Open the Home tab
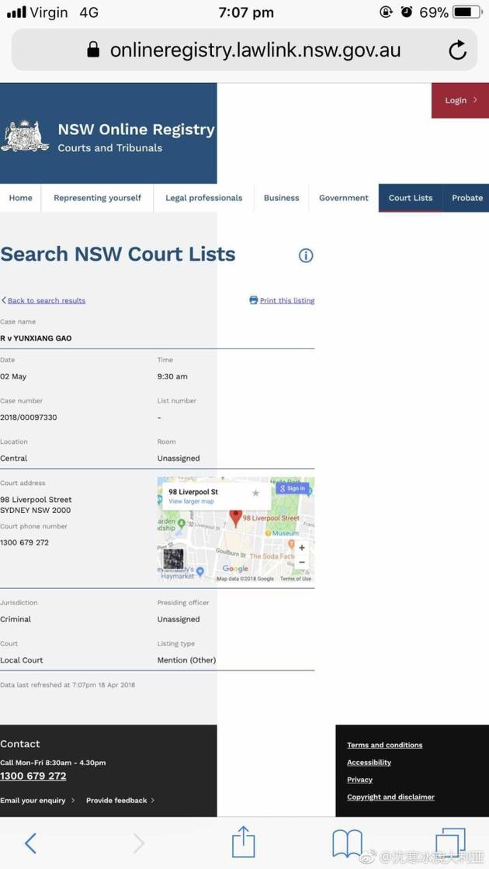Image resolution: width=489 pixels, height=869 pixels. tap(20, 198)
